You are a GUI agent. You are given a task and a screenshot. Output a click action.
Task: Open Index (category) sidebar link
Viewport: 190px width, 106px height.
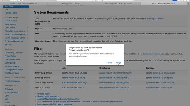[11, 24]
